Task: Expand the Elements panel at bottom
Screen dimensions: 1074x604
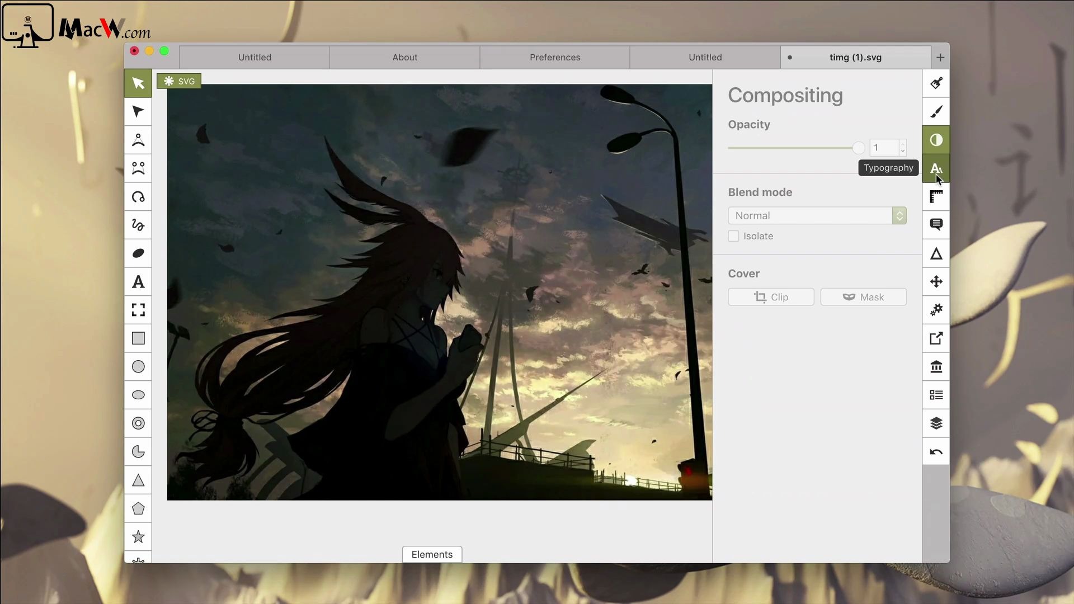Action: 431,554
